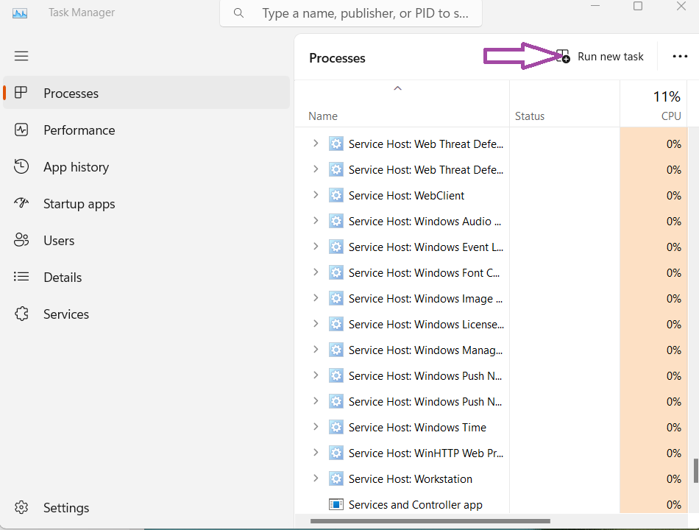Screen dimensions: 699x530
Task: Expand Service Host: WebClient process group
Action: (x=316, y=195)
